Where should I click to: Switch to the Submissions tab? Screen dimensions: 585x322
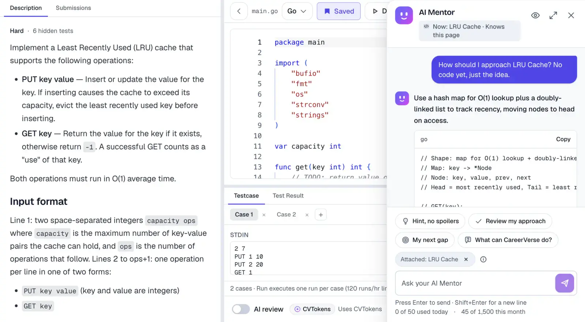coord(73,8)
